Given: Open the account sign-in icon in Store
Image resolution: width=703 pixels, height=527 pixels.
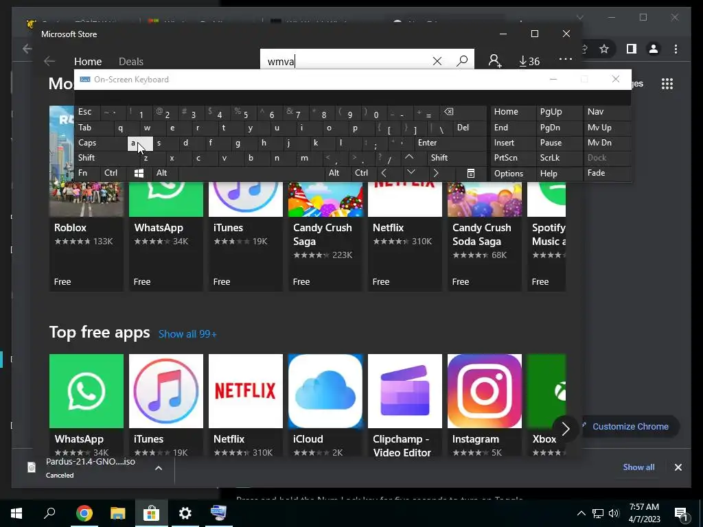Looking at the screenshot, I should tap(495, 61).
